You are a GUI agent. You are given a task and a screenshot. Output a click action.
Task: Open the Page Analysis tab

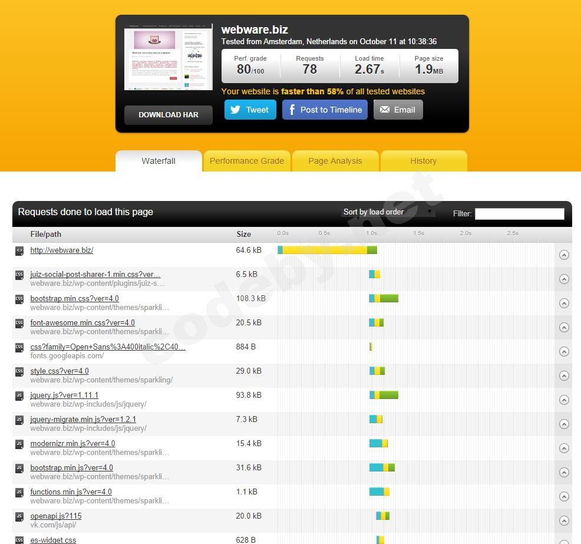pyautogui.click(x=335, y=161)
